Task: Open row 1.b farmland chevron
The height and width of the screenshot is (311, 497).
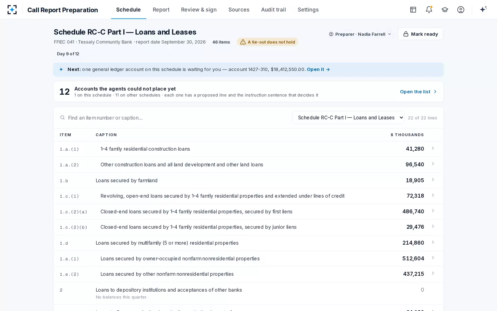Action: tap(433, 180)
